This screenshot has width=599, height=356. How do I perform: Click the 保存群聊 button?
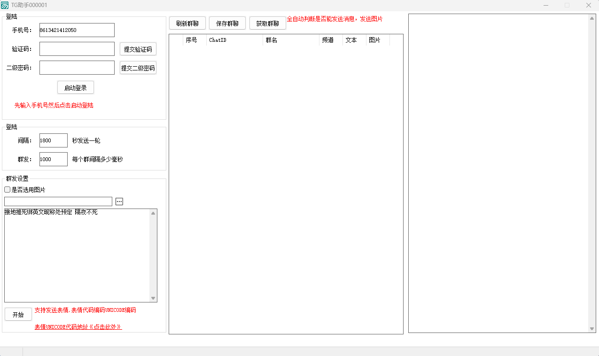227,23
